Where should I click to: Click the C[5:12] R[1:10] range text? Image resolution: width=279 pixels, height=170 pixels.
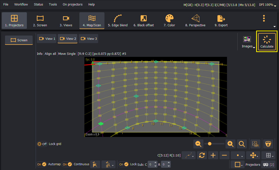[169, 155]
